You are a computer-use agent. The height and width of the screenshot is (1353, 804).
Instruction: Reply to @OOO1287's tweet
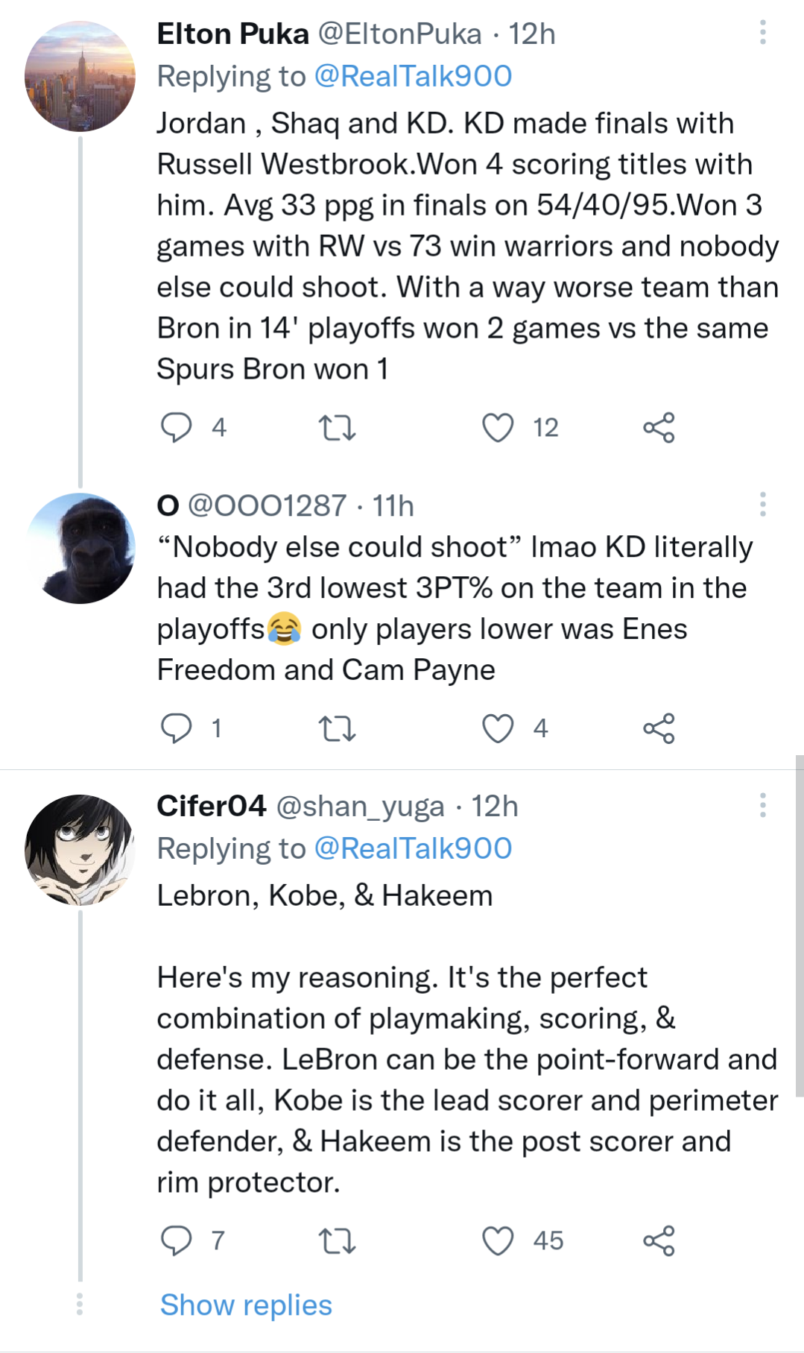(177, 728)
